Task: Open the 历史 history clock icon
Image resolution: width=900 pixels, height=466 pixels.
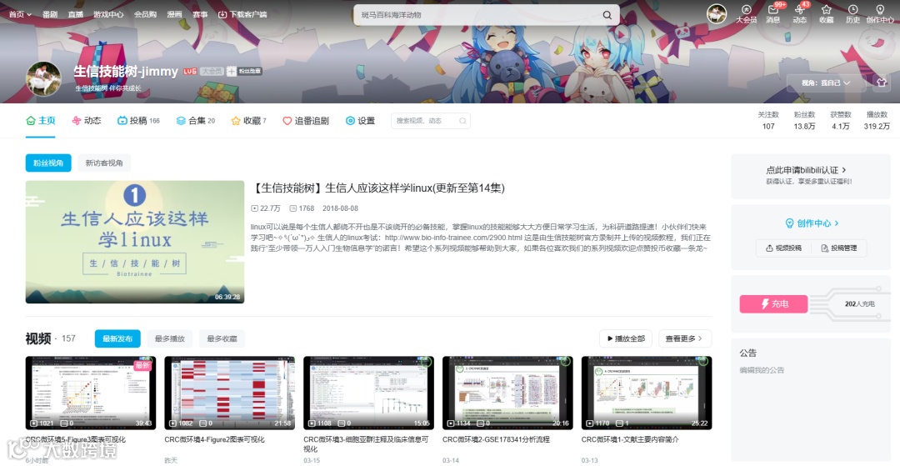Action: pos(853,14)
